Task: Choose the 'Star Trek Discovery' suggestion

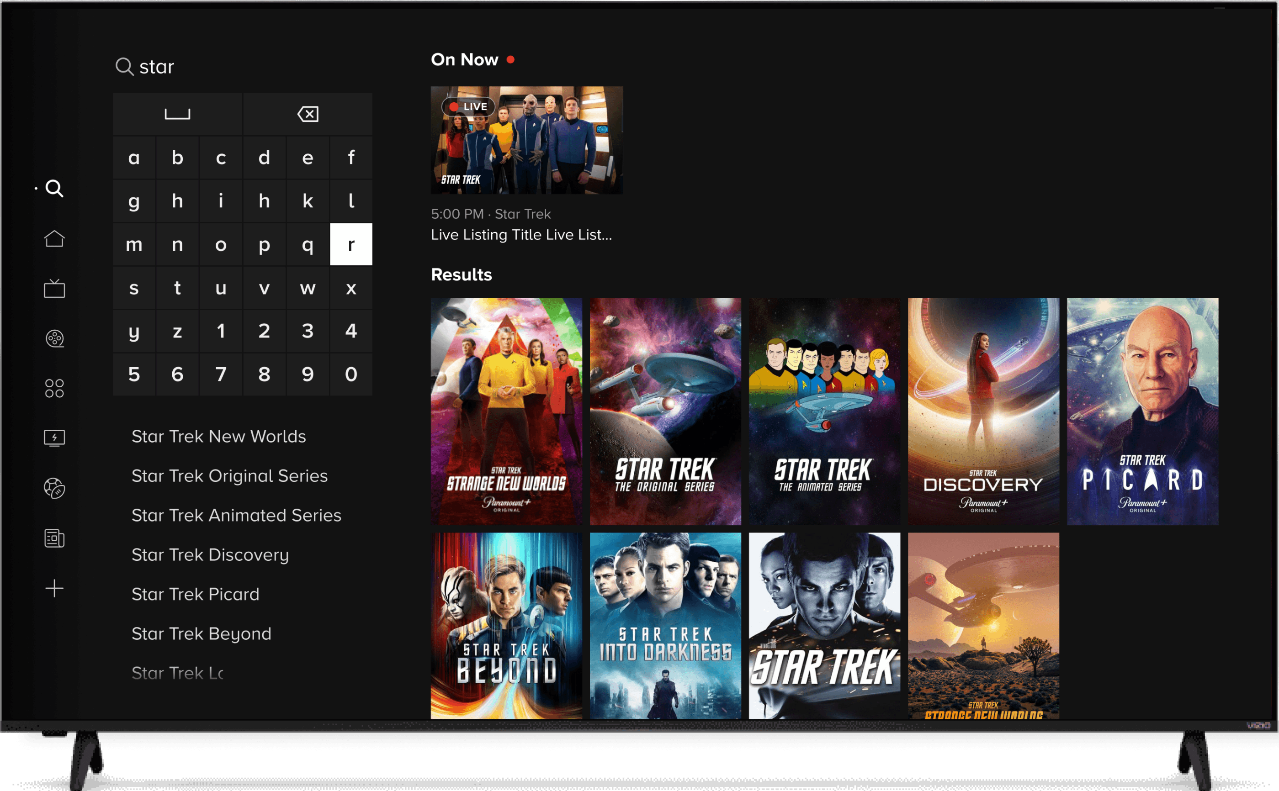Action: (x=210, y=555)
